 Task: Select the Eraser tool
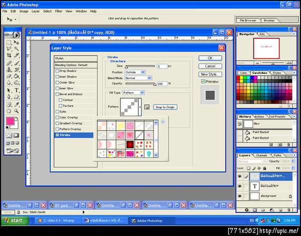pyautogui.click(x=9, y=76)
